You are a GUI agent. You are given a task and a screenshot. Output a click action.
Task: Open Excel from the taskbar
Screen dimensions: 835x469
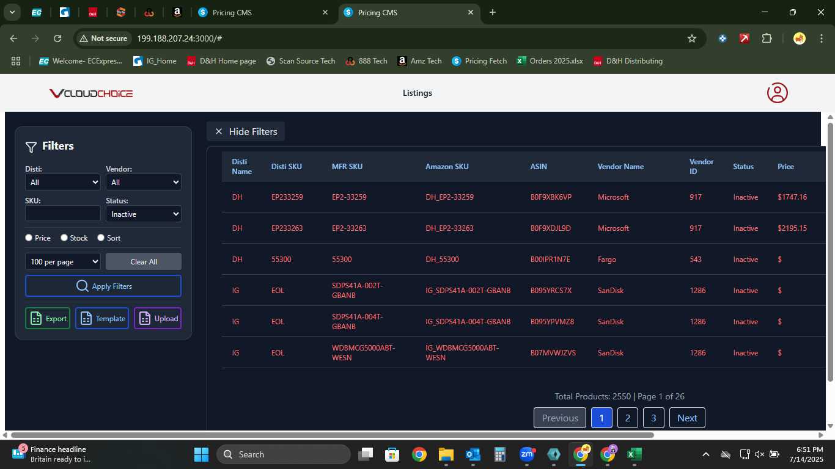[x=634, y=454]
